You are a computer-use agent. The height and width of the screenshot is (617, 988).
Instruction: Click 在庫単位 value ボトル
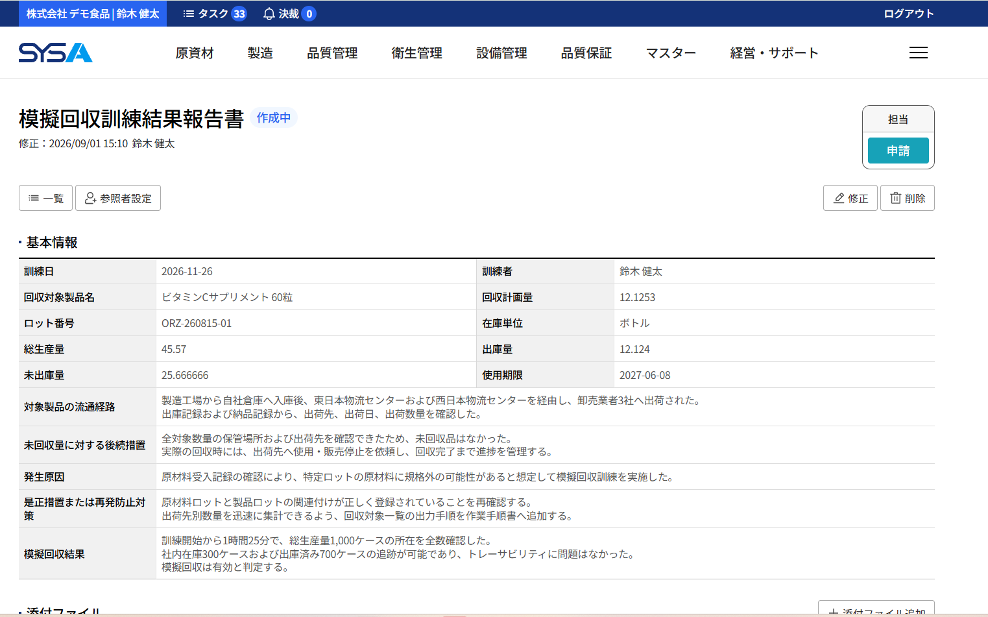634,323
